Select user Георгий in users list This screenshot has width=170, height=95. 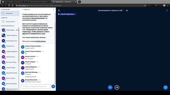coord(10,68)
